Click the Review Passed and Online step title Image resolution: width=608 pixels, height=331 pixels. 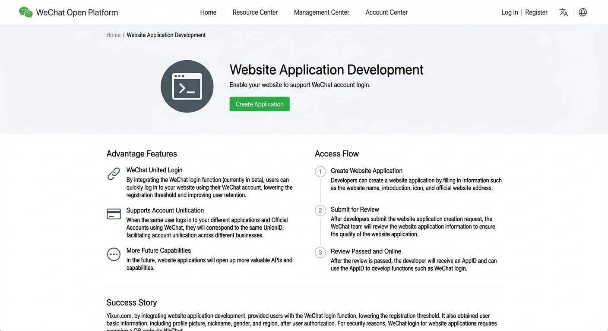tap(366, 251)
